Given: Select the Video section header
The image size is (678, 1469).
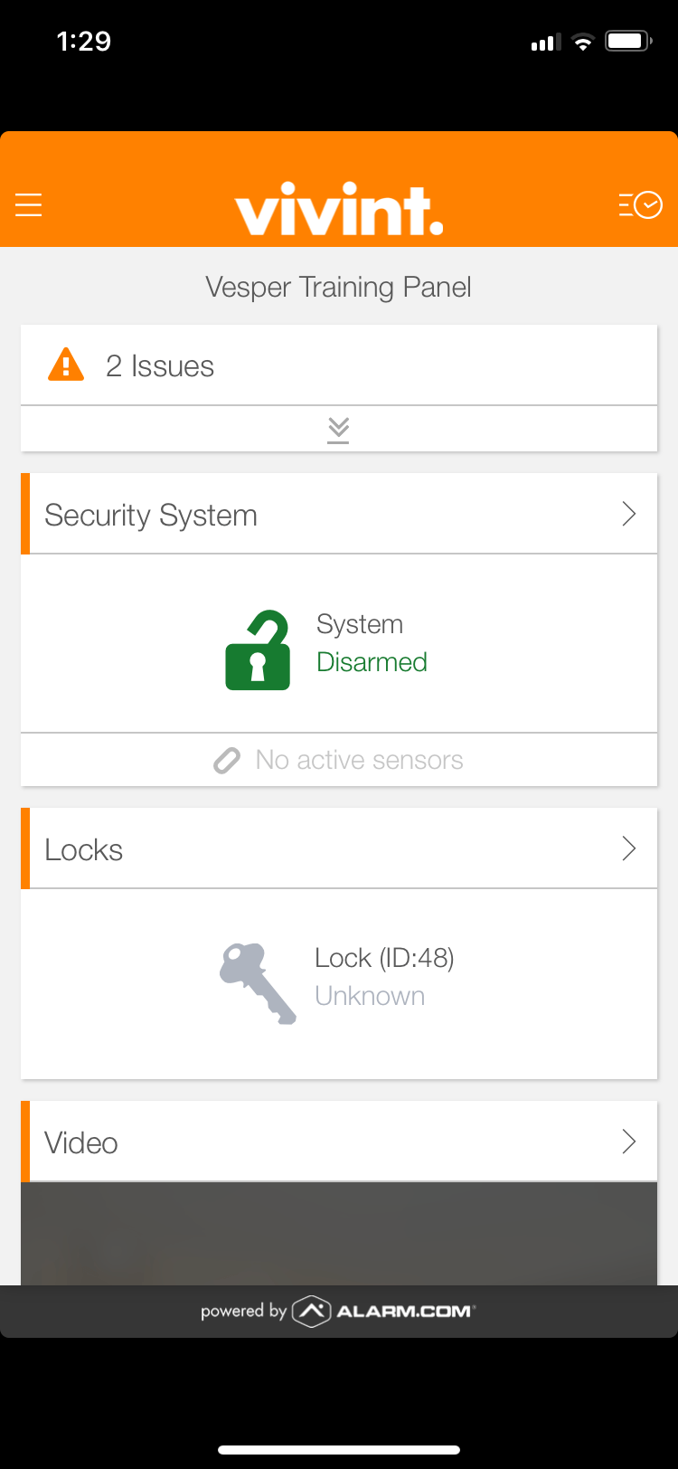Looking at the screenshot, I should (81, 1142).
